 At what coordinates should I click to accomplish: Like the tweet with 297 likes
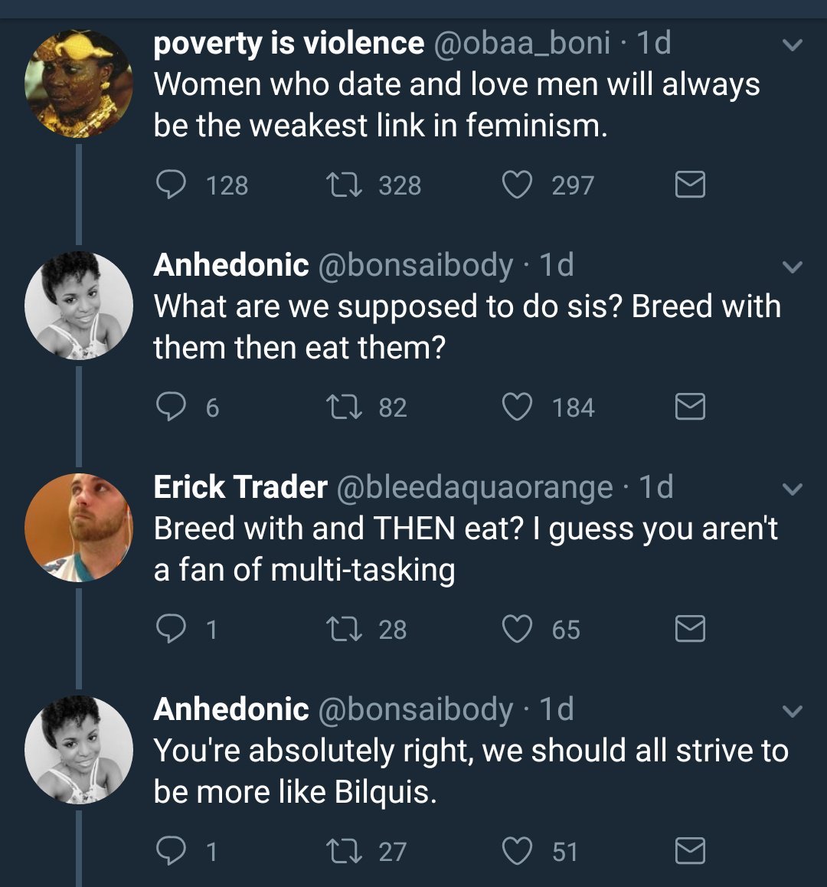[517, 185]
